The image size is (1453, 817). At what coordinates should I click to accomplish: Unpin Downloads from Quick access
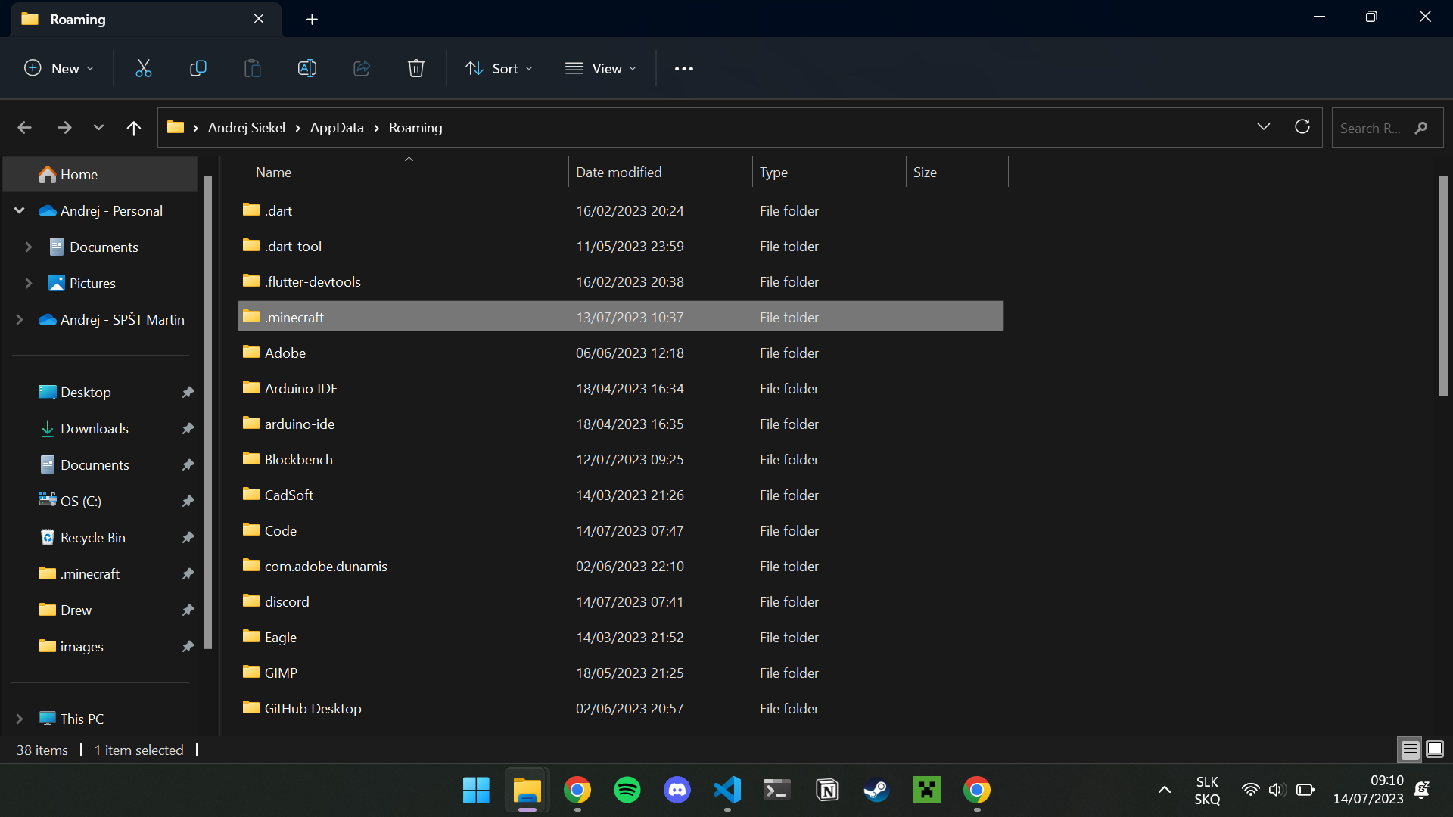point(188,428)
